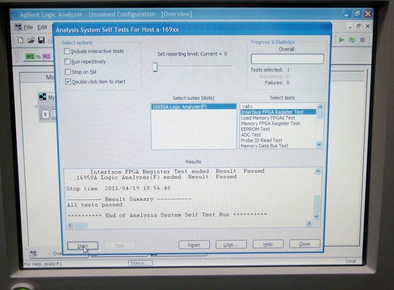This screenshot has width=394, height=290.
Task: Minimize the inner Overview window
Action: point(350,26)
